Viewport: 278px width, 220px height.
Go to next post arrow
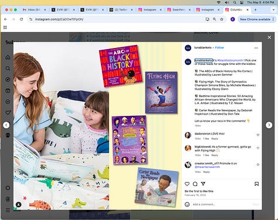269,125
